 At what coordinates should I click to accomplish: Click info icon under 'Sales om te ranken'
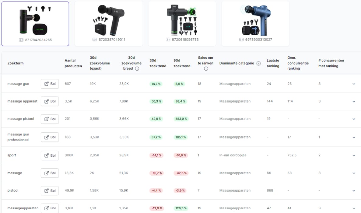coord(206,69)
